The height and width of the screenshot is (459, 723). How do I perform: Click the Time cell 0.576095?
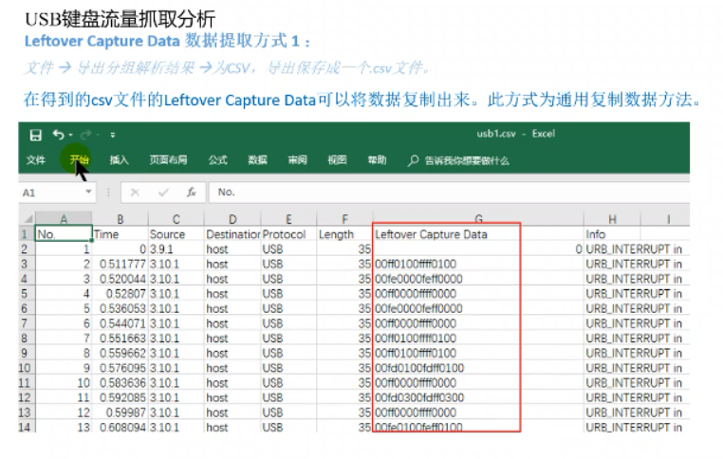click(120, 368)
